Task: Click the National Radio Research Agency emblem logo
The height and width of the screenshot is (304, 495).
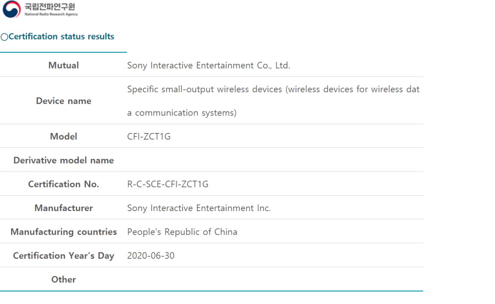Action: tap(12, 10)
